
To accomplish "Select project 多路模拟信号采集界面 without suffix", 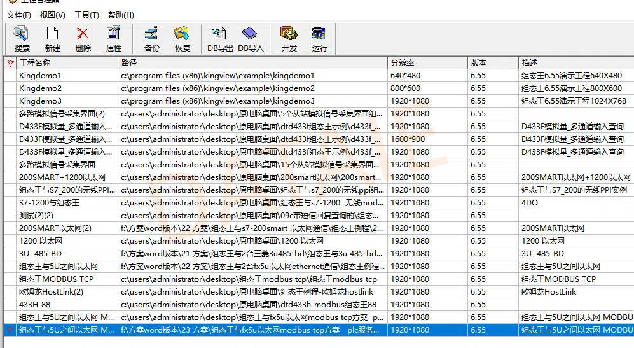I will pyautogui.click(x=57, y=165).
